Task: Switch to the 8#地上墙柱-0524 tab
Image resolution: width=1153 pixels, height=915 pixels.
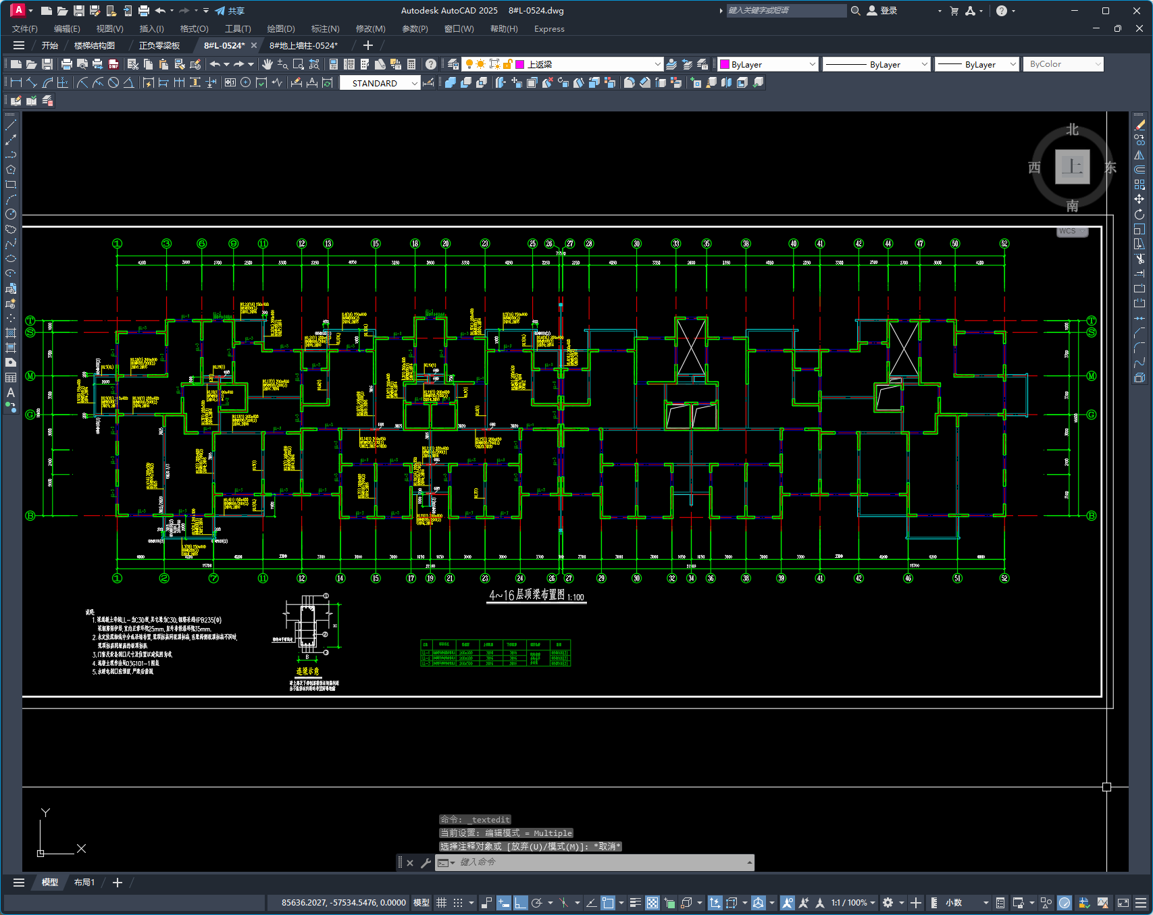Action: coord(303,45)
